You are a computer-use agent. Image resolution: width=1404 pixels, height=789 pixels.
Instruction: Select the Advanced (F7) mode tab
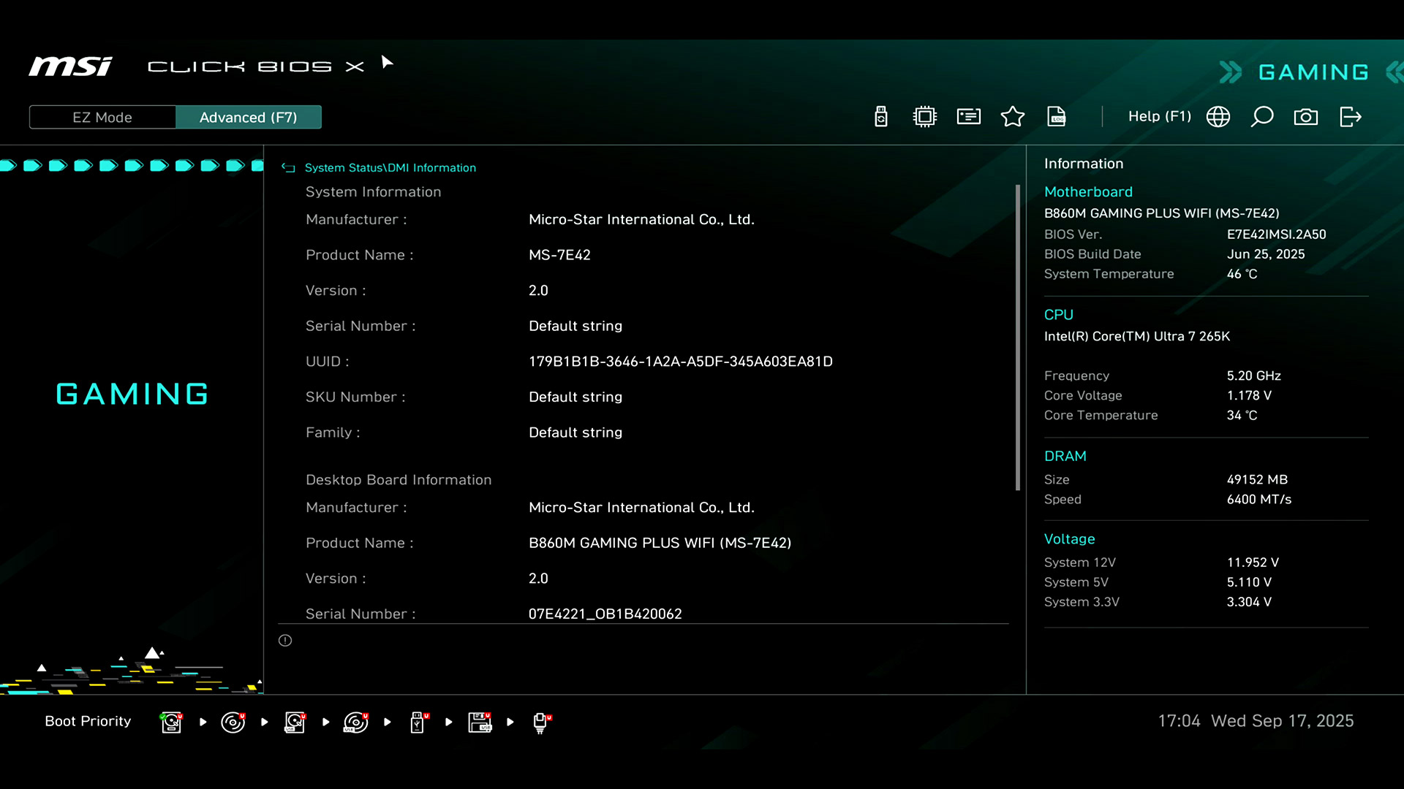click(x=248, y=118)
